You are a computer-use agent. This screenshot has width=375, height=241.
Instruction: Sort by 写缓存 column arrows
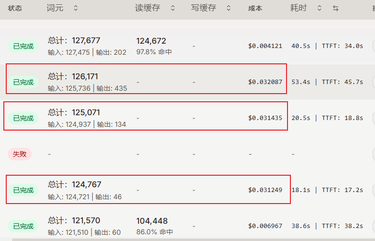click(x=228, y=8)
